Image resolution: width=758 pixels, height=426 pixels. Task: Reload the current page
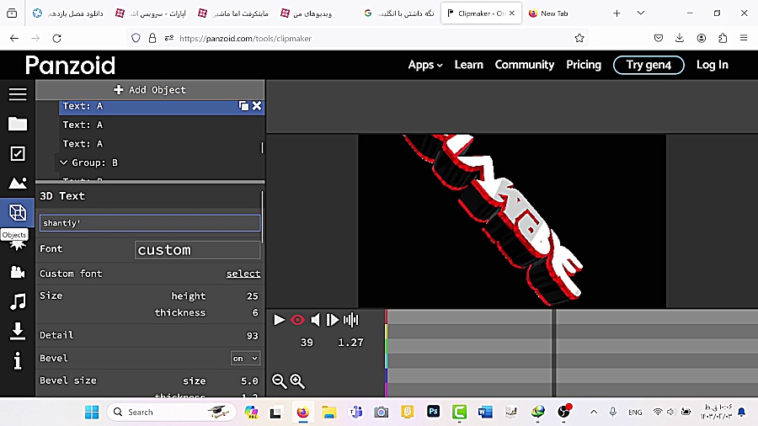(x=56, y=38)
